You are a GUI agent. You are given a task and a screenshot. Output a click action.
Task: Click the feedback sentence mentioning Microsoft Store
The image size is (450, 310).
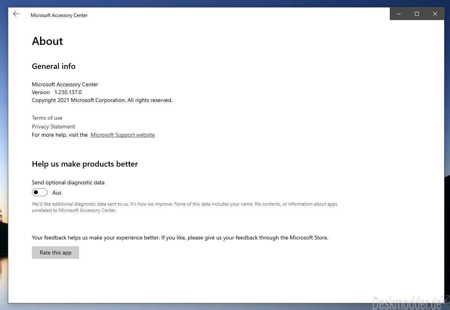click(180, 238)
